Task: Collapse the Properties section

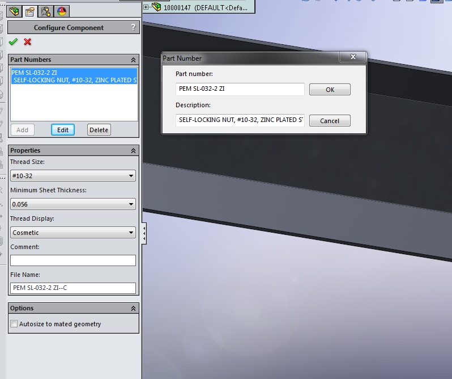Action: pos(133,151)
